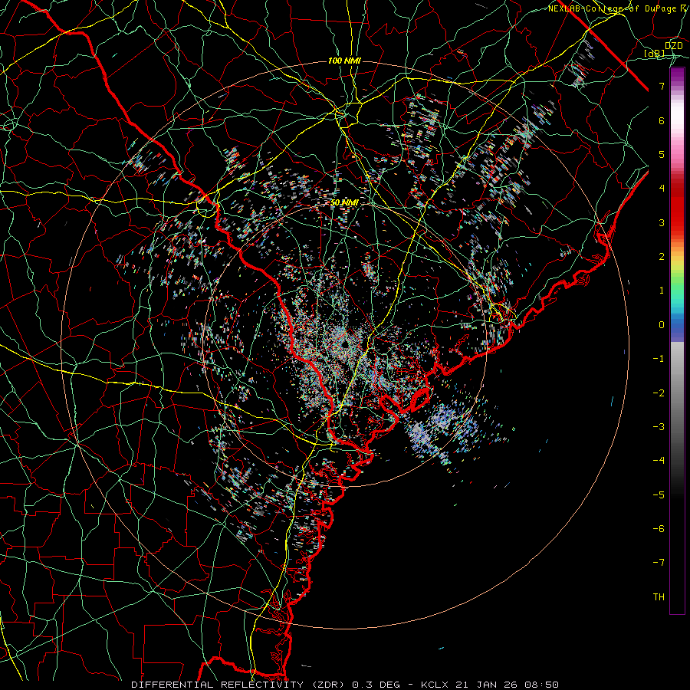690x690 pixels.
Task: Click the '0.3 DEG' elevation text
Action: coord(376,685)
